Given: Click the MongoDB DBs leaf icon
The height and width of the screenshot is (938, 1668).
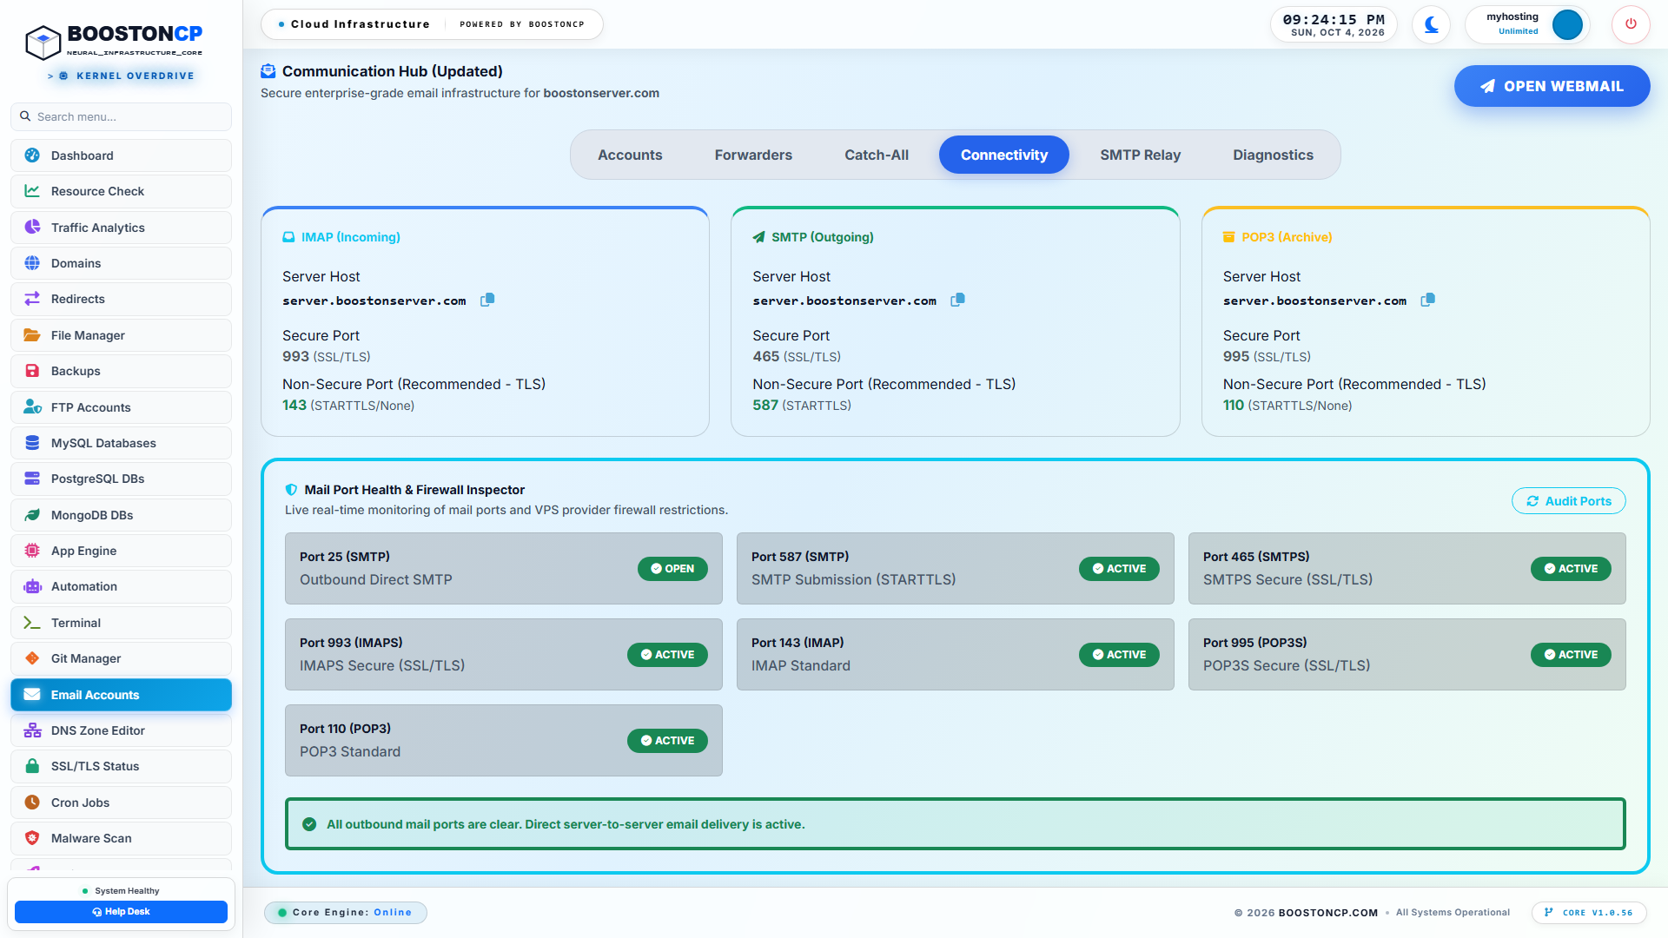Looking at the screenshot, I should (x=32, y=515).
